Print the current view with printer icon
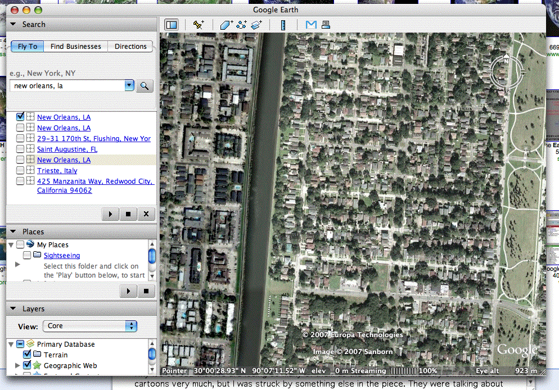This screenshot has width=559, height=390. click(x=326, y=25)
